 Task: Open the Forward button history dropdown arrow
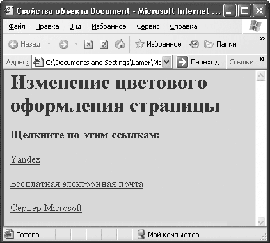[76, 44]
